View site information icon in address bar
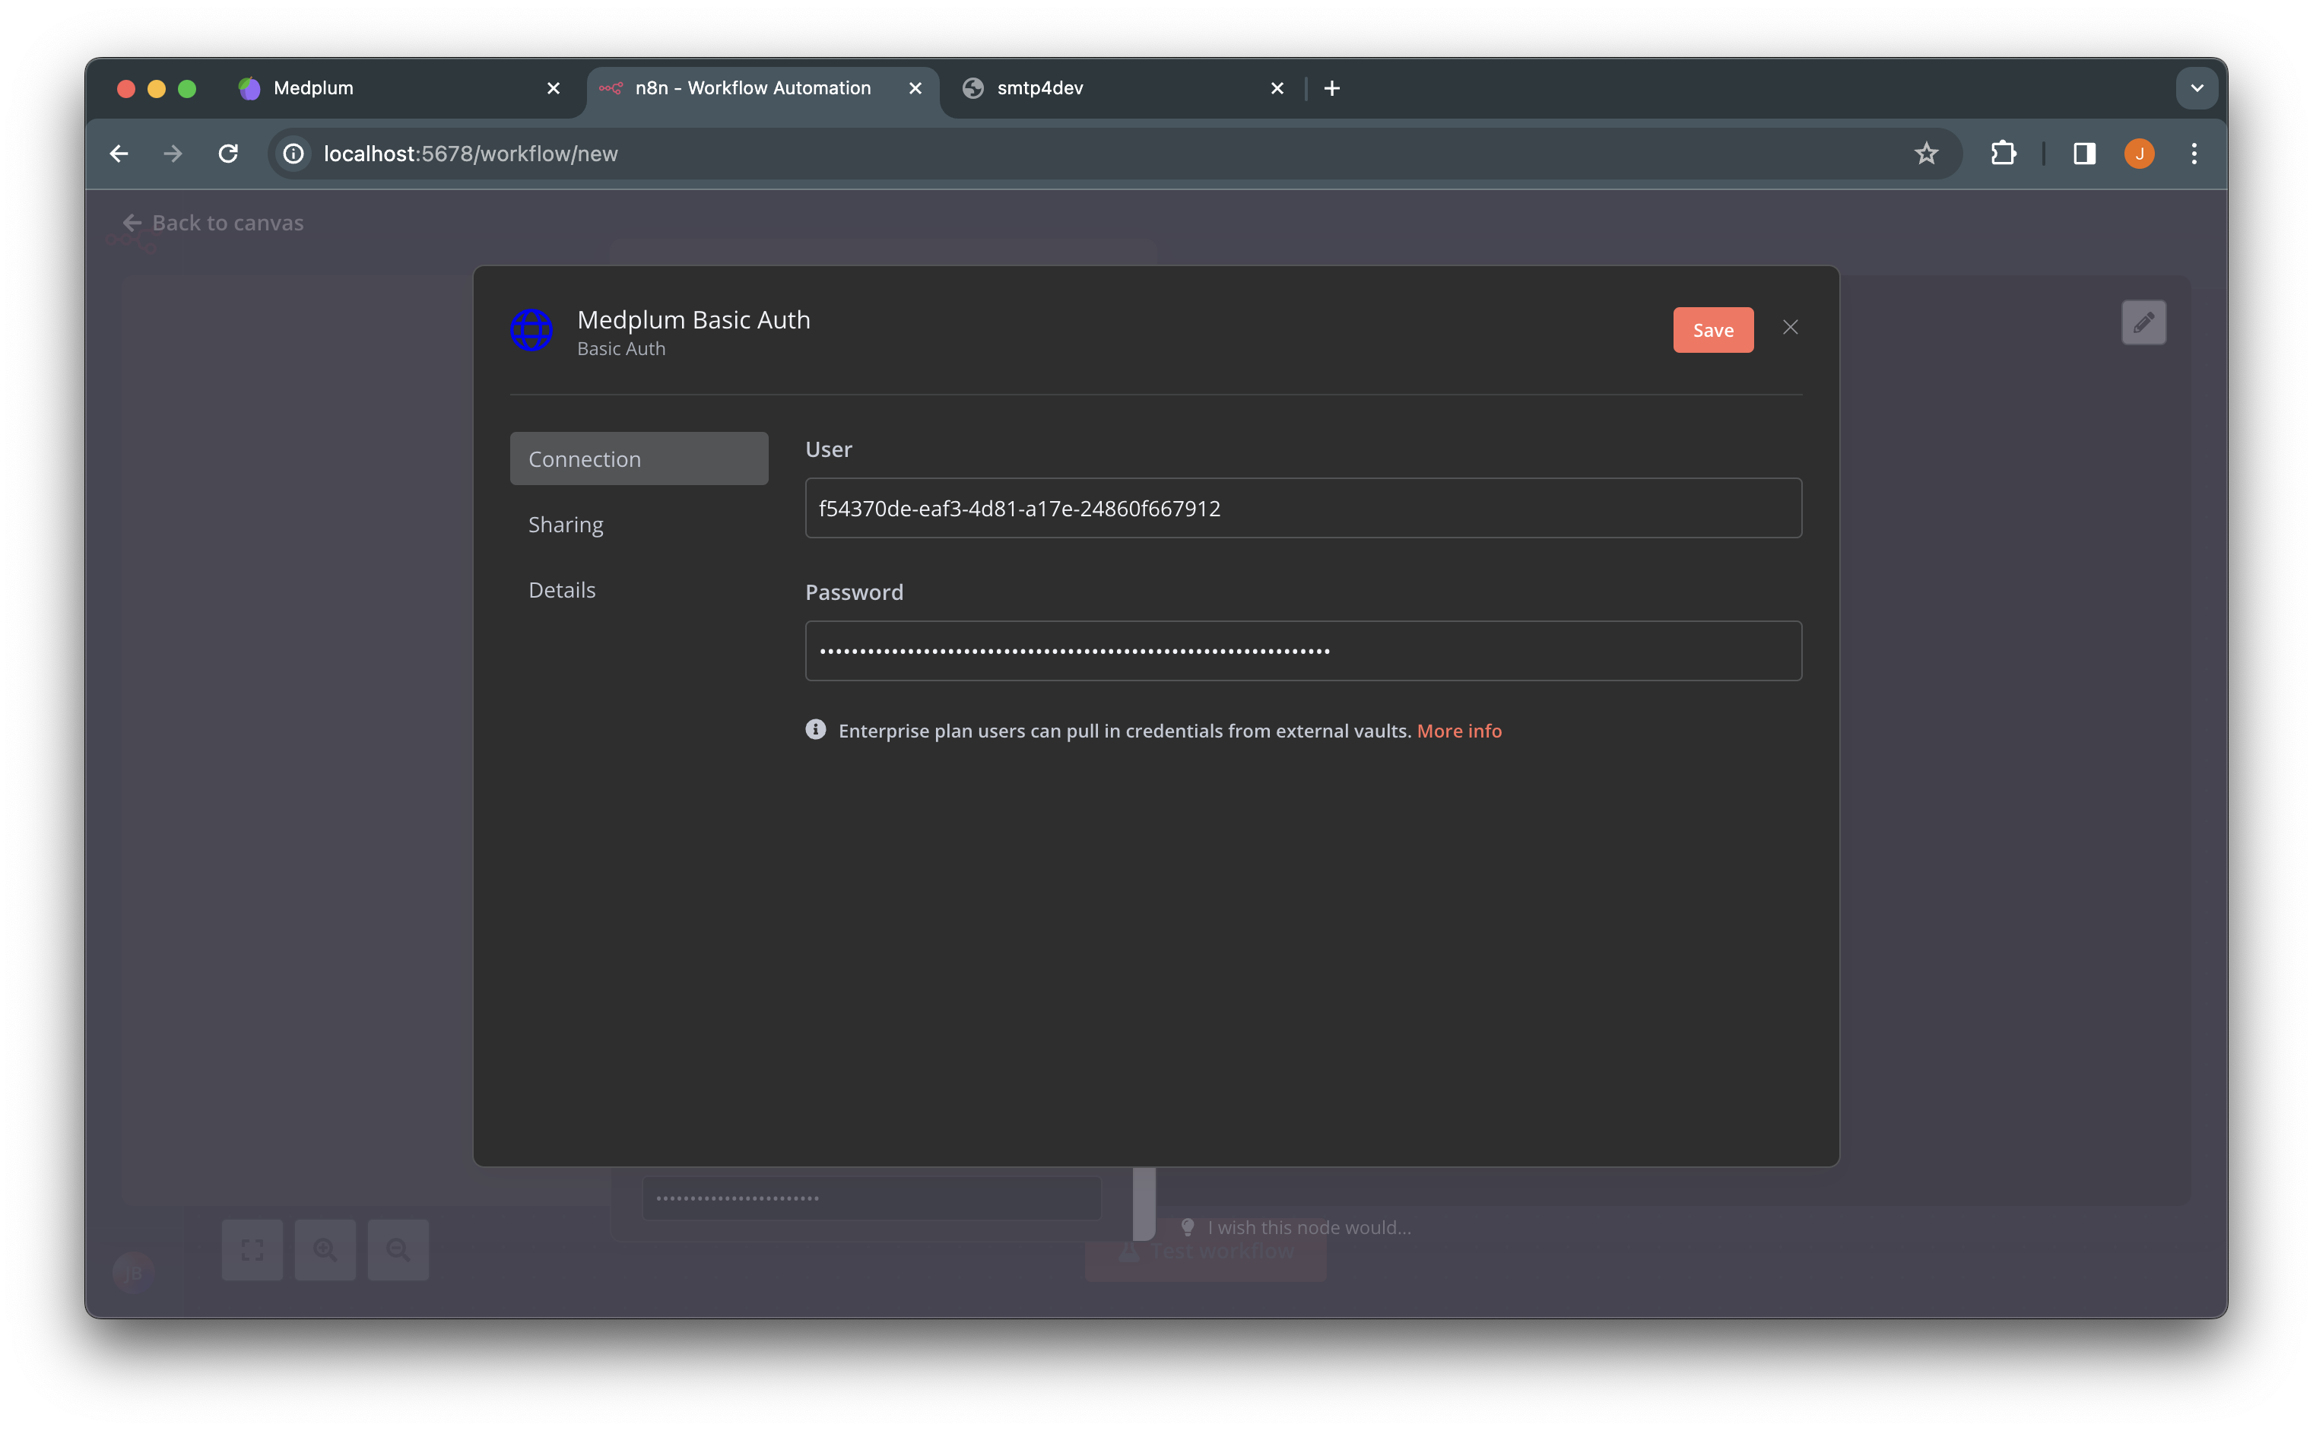The height and width of the screenshot is (1431, 2313). (293, 154)
